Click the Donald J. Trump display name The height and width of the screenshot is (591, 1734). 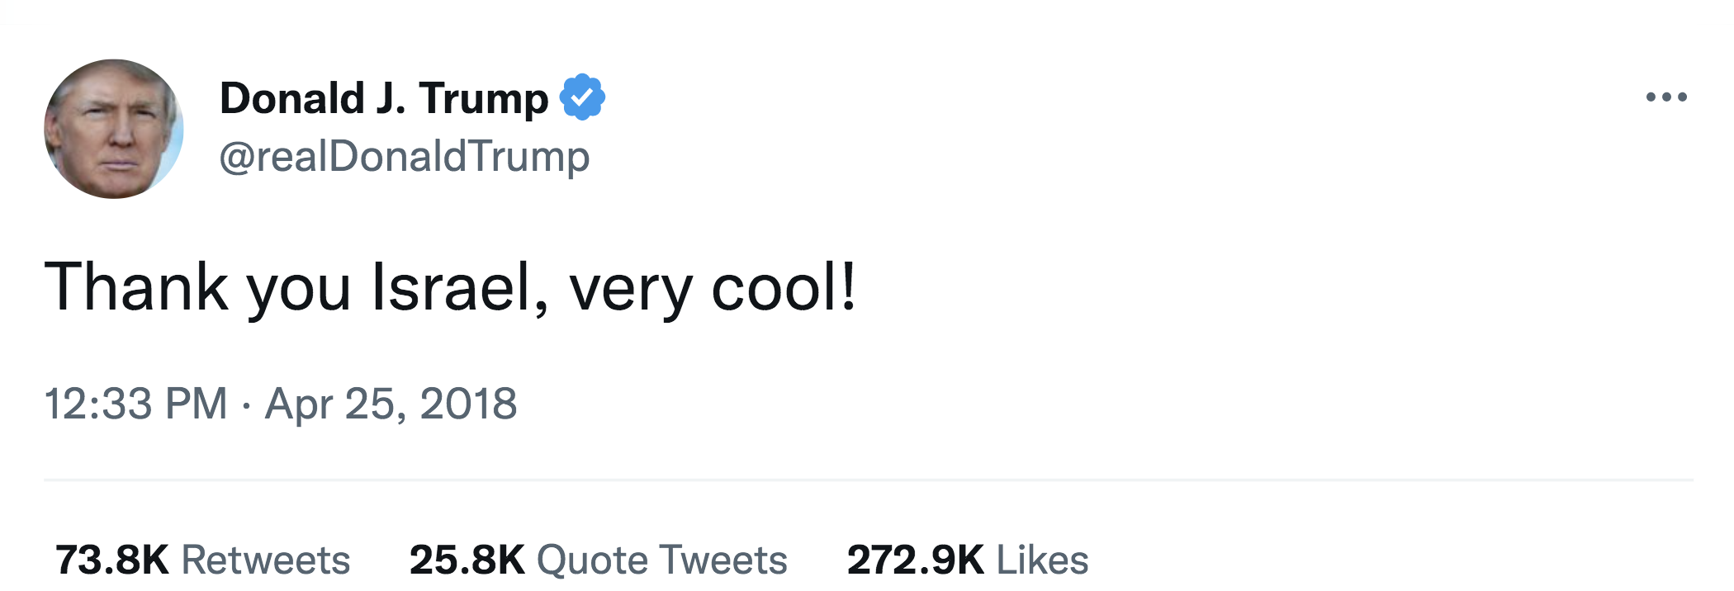pos(384,98)
